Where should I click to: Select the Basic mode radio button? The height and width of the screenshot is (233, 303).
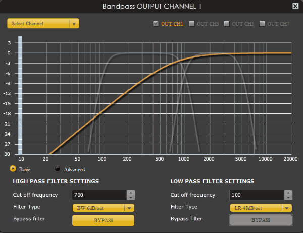click(13, 169)
